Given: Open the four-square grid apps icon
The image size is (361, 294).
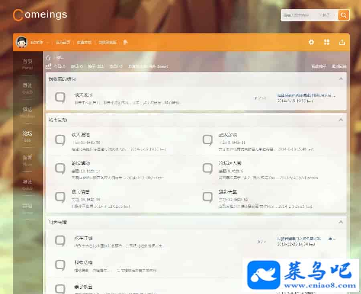Looking at the screenshot, I should coord(327,42).
